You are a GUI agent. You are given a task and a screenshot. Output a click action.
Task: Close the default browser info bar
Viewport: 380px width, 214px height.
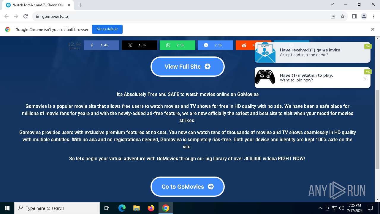373,29
